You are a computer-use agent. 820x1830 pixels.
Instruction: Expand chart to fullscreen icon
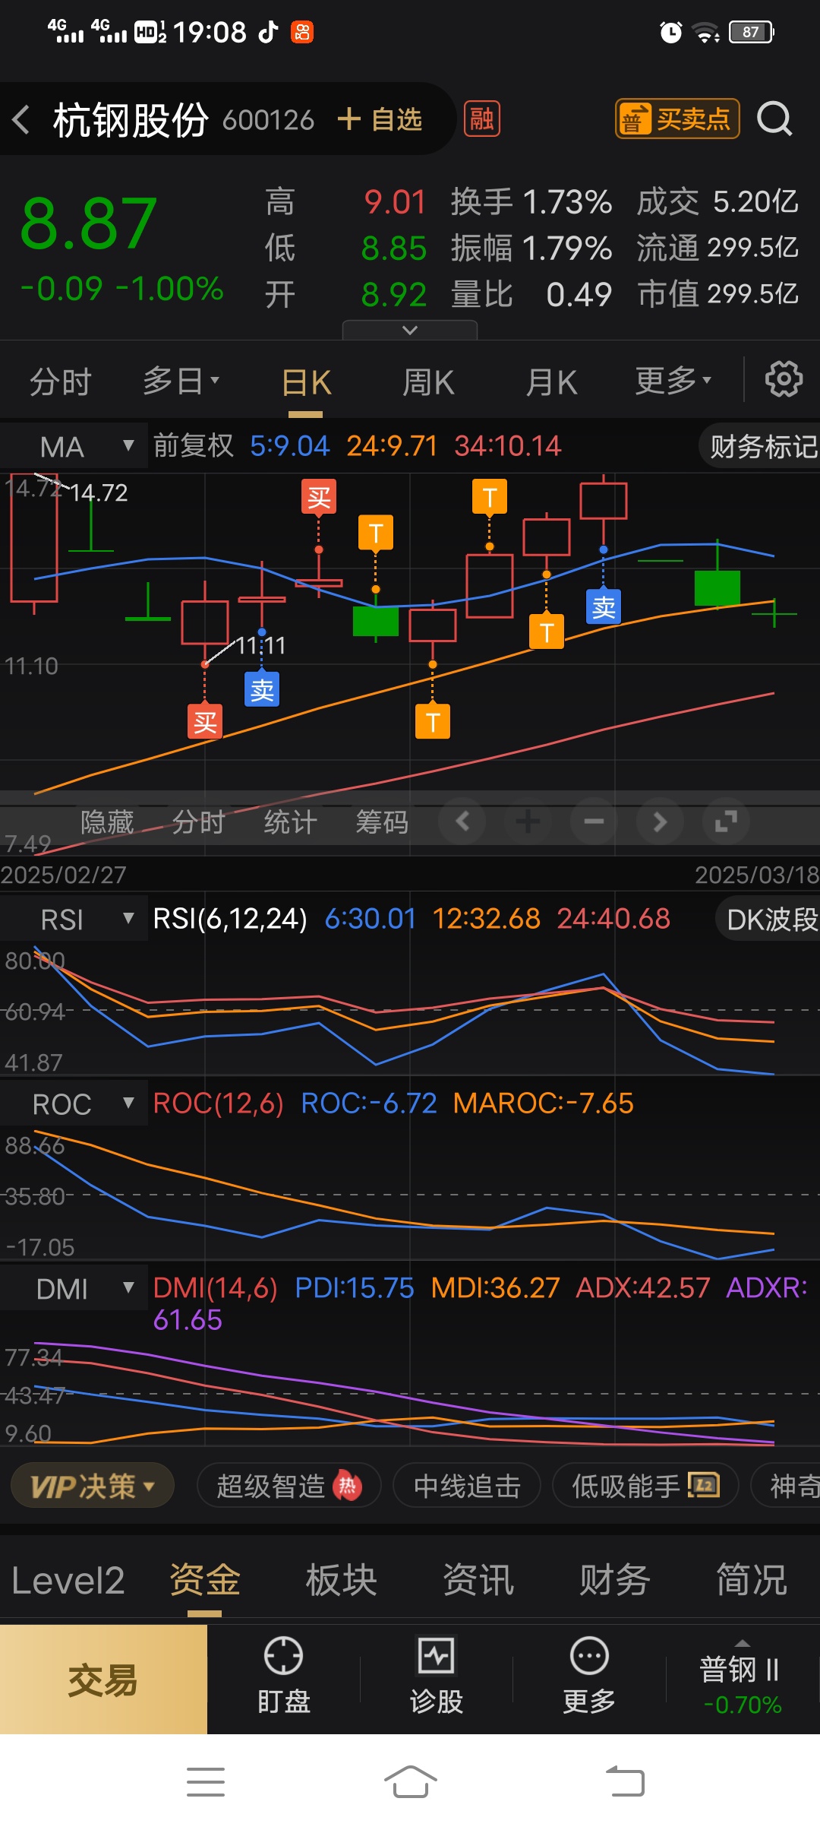(726, 822)
